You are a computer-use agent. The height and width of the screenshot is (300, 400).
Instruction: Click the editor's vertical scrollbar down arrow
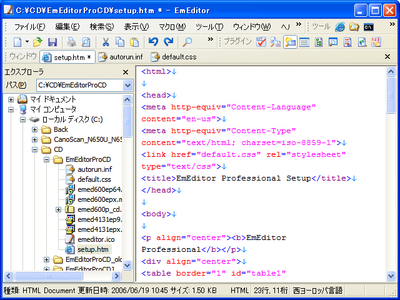tap(391, 276)
